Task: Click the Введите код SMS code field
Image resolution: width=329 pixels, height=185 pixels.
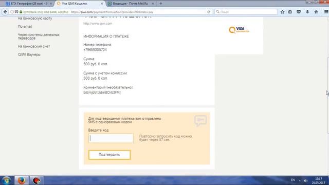Action: pos(111,138)
